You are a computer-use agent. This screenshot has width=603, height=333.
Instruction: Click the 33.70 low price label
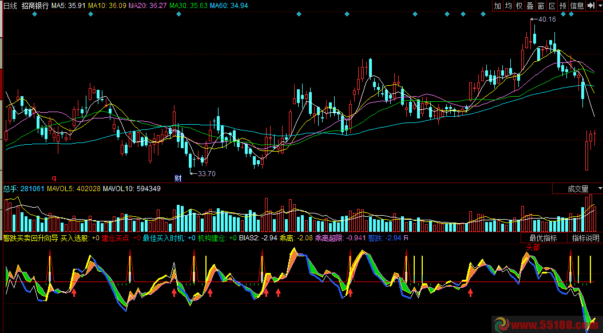207,174
